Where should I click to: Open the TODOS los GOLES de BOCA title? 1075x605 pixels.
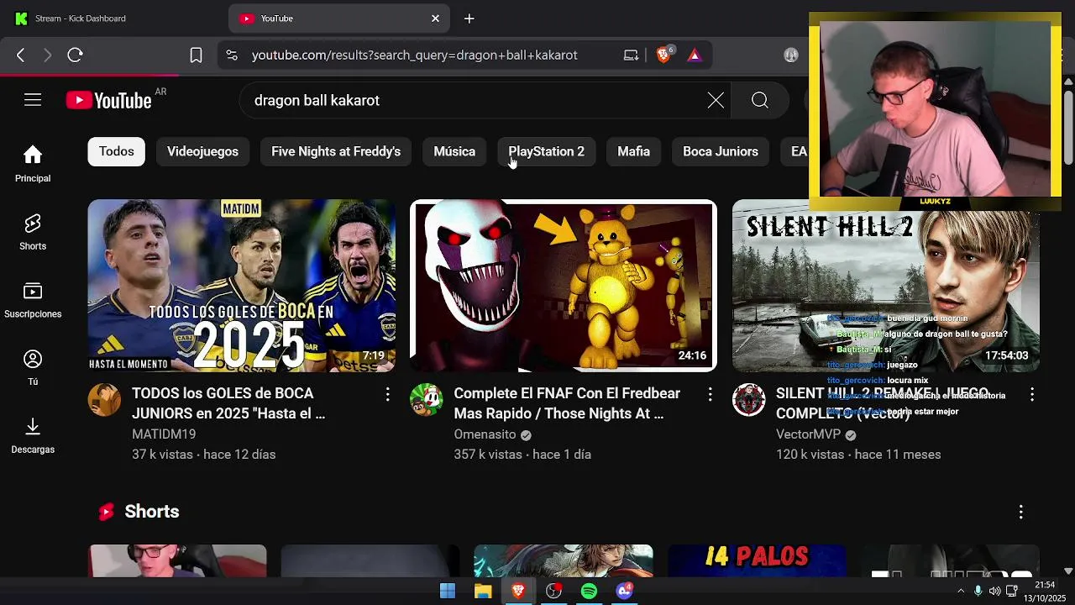[228, 403]
